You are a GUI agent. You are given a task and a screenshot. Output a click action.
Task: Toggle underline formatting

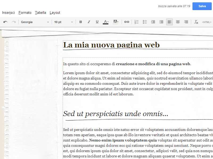click(x=97, y=22)
